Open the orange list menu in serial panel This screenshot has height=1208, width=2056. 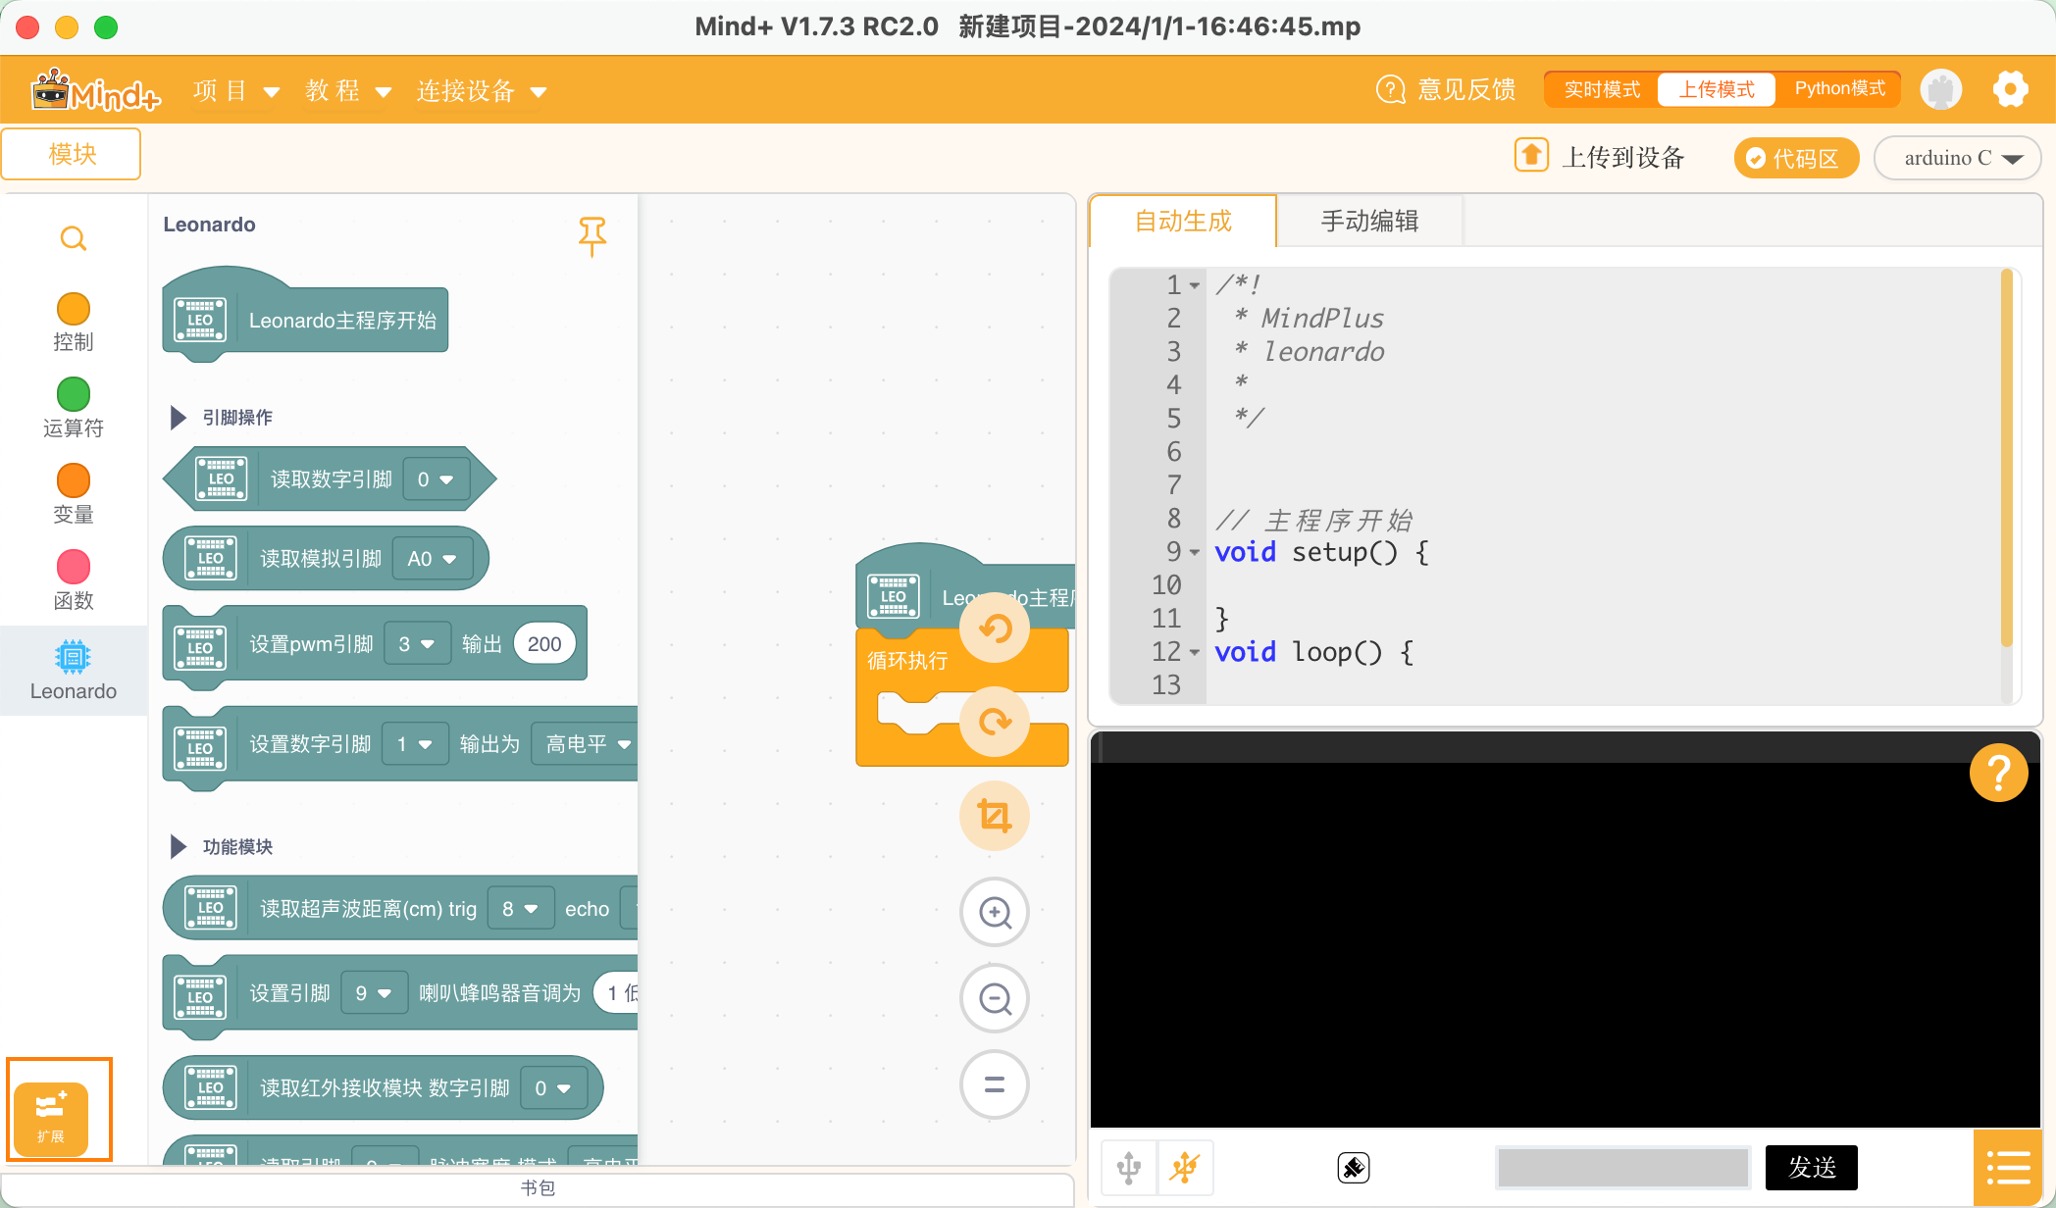tap(2008, 1167)
